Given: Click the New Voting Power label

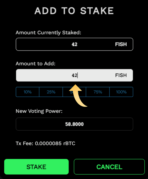Looking at the screenshot, I should point(39,111).
